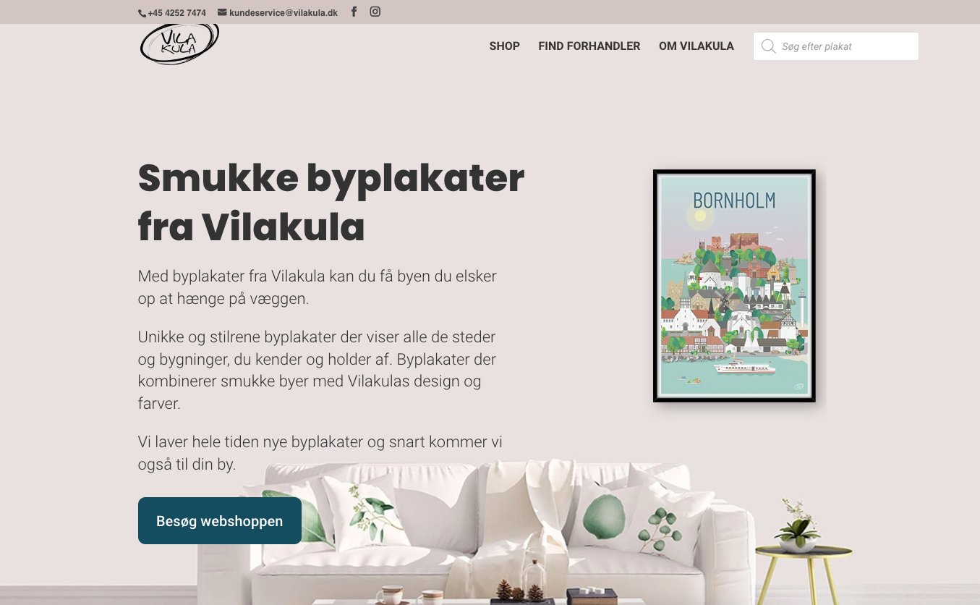Click the magnifying glass search icon
Viewport: 980px width, 605px height.
(768, 46)
